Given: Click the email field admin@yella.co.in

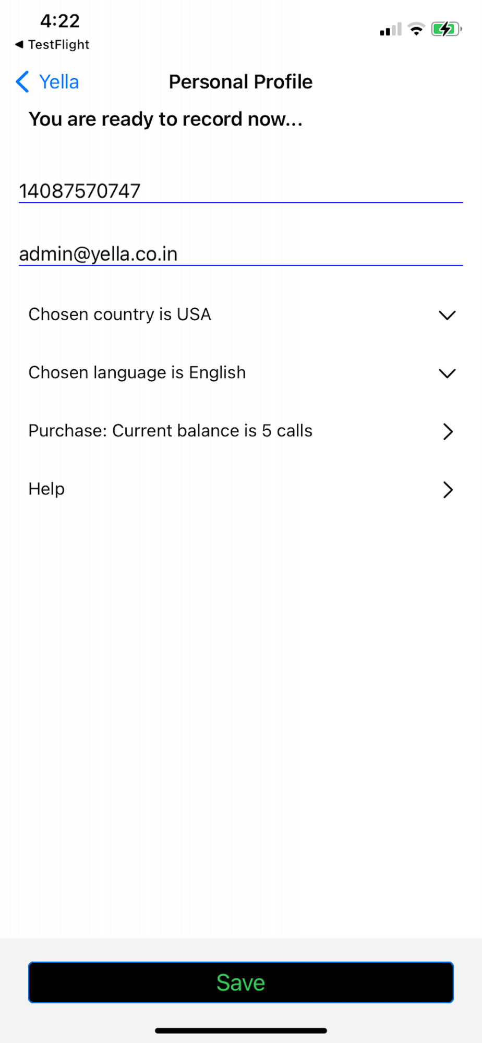Looking at the screenshot, I should click(x=240, y=254).
